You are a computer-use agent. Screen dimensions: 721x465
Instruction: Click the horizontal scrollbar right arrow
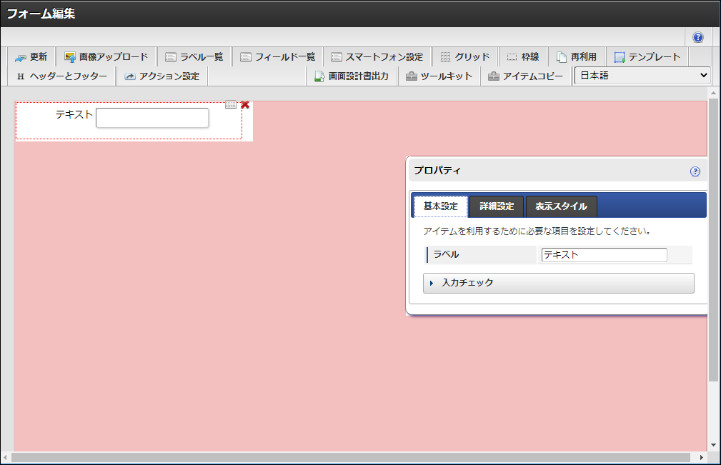702,458
